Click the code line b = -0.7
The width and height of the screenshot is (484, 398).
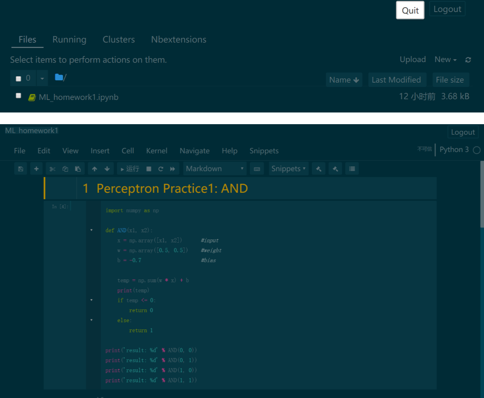pos(129,260)
